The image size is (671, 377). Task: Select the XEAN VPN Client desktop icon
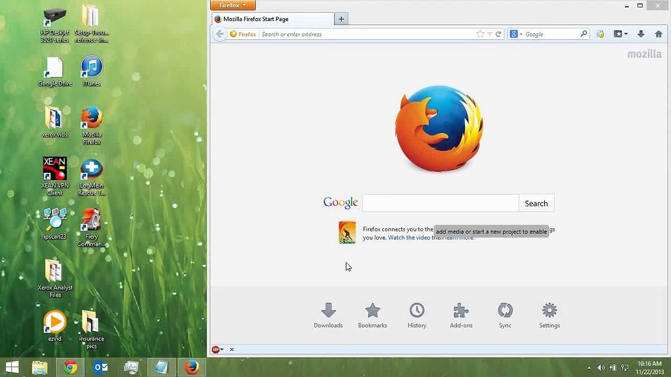(x=55, y=177)
